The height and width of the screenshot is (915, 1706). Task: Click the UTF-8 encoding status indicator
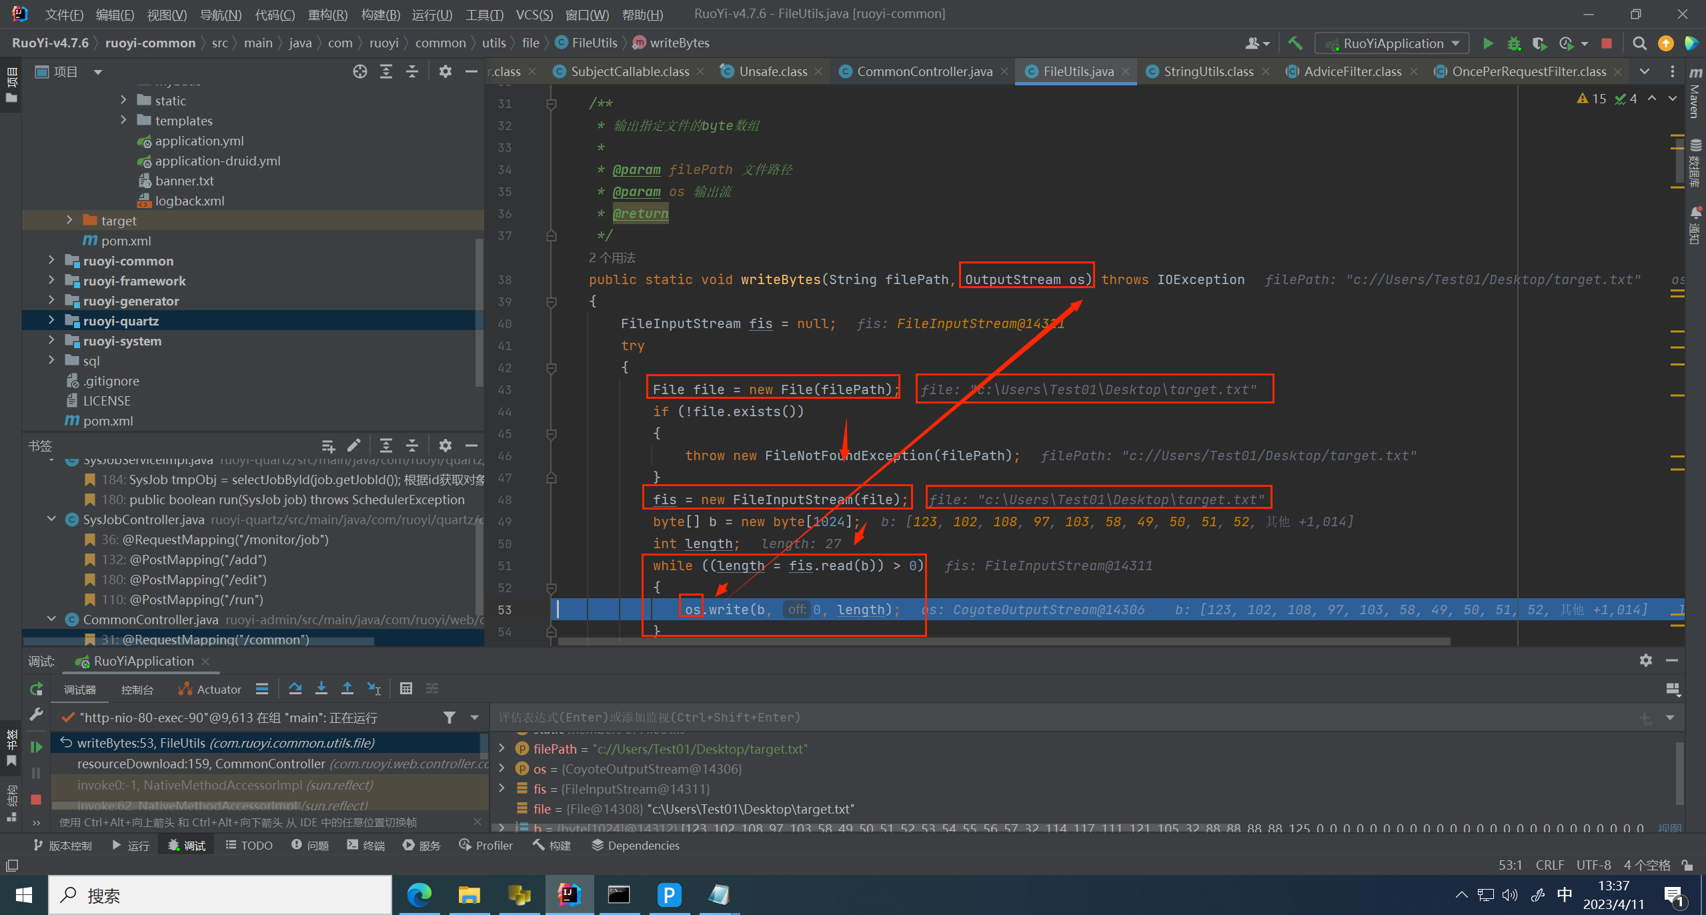(1593, 865)
